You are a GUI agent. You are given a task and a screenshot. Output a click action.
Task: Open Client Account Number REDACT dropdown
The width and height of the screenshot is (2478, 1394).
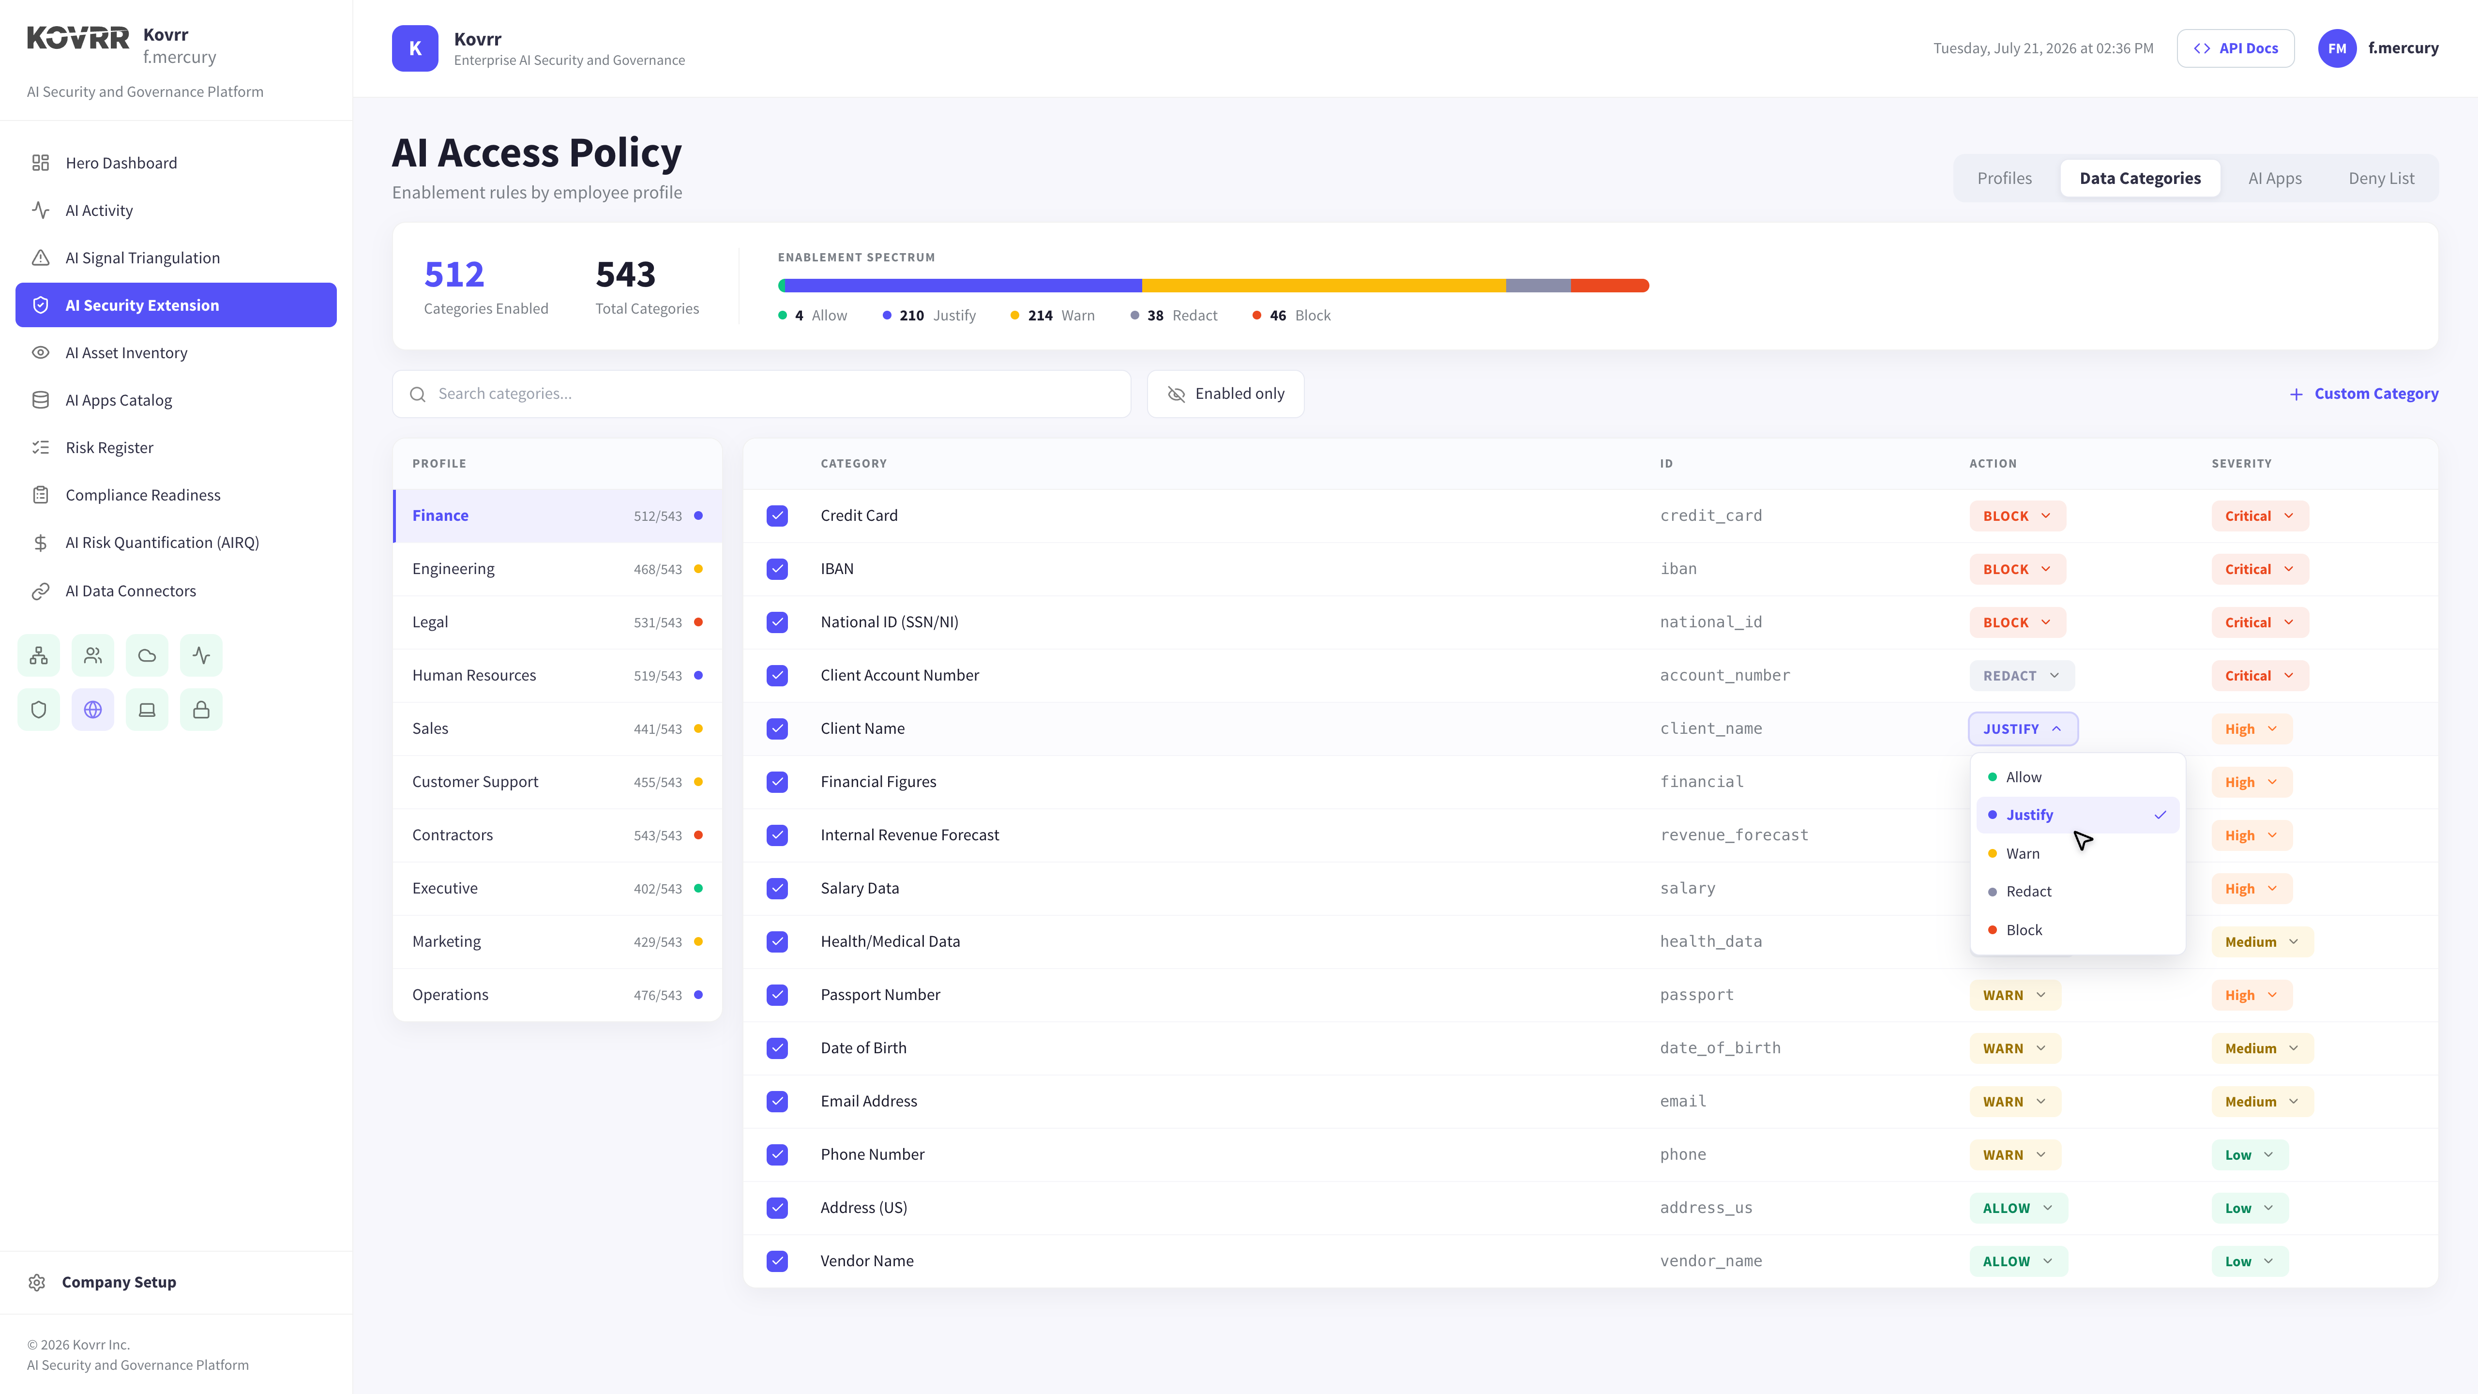click(2021, 675)
